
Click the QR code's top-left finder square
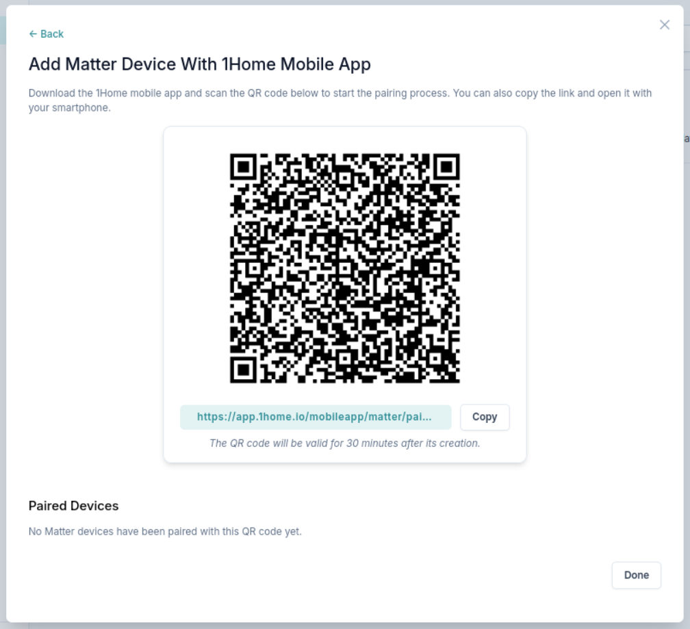[x=243, y=166]
